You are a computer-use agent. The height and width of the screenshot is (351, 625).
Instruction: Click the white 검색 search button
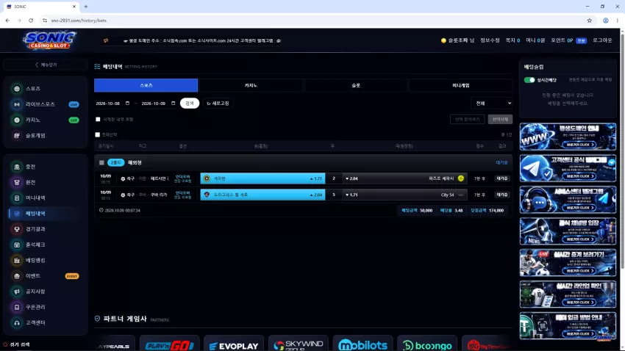[x=189, y=103]
